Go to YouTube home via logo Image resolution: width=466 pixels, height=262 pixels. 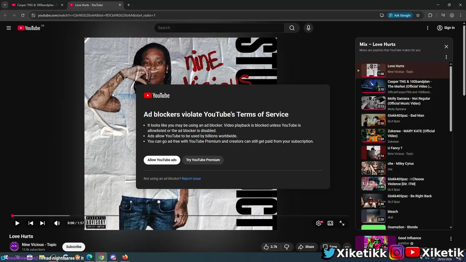[29, 28]
